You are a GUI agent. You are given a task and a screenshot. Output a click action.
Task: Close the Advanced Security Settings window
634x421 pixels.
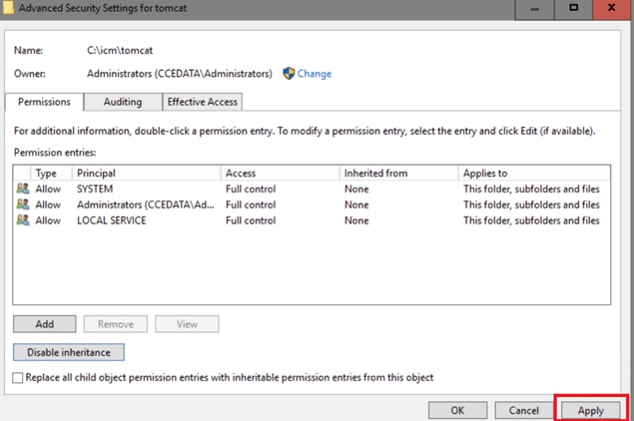tap(612, 9)
